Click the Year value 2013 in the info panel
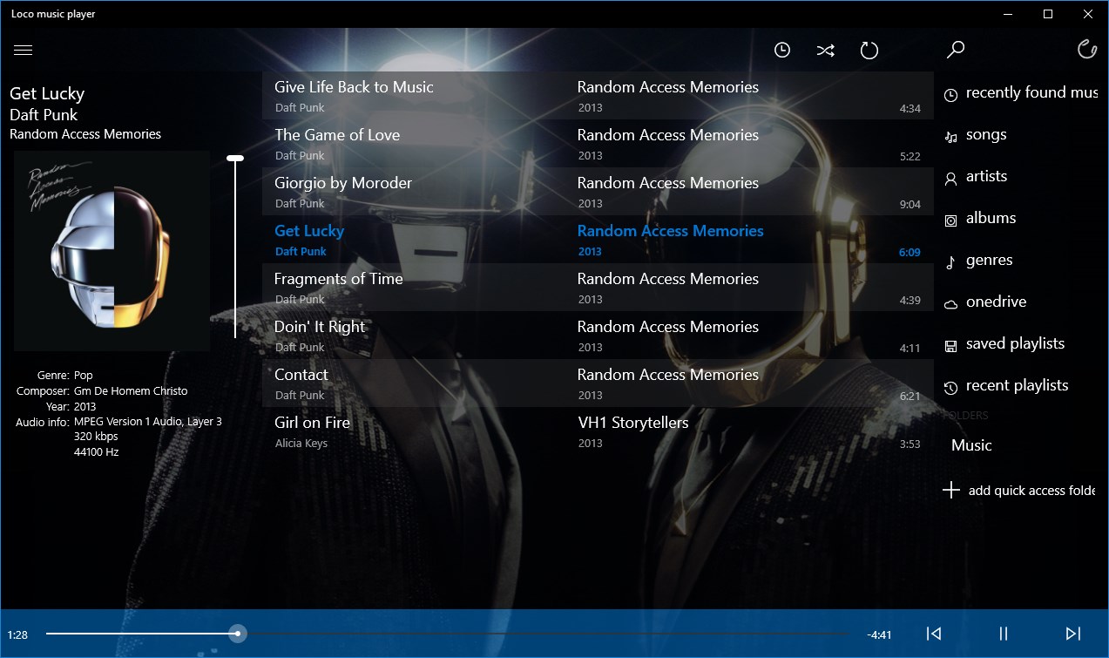Viewport: 1109px width, 658px height. pos(85,407)
